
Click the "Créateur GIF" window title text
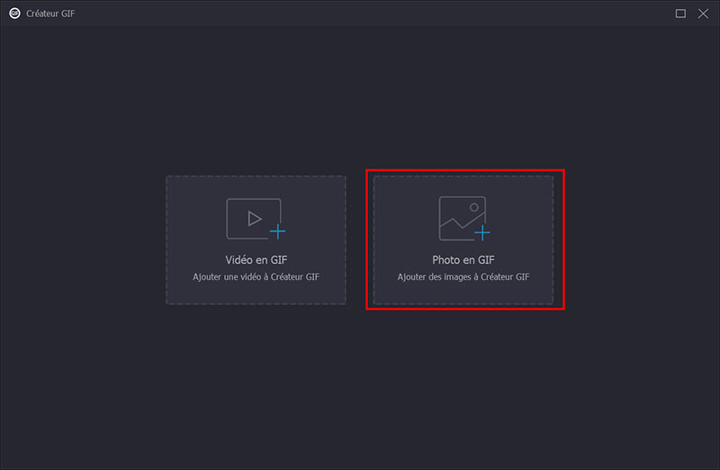tap(52, 14)
